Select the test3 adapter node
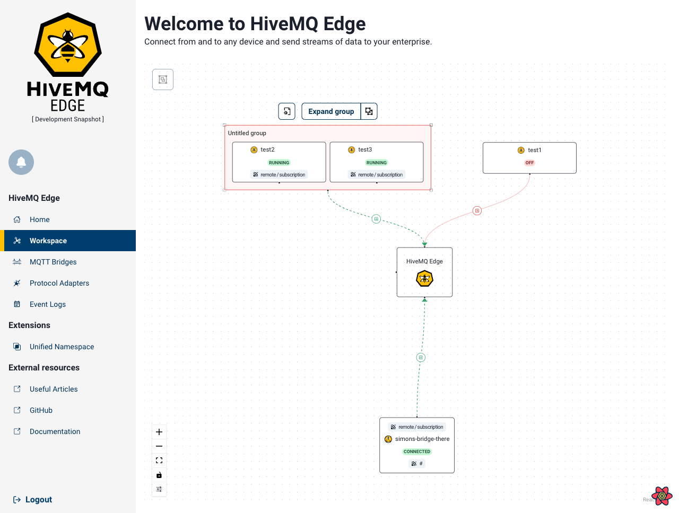 (x=377, y=162)
